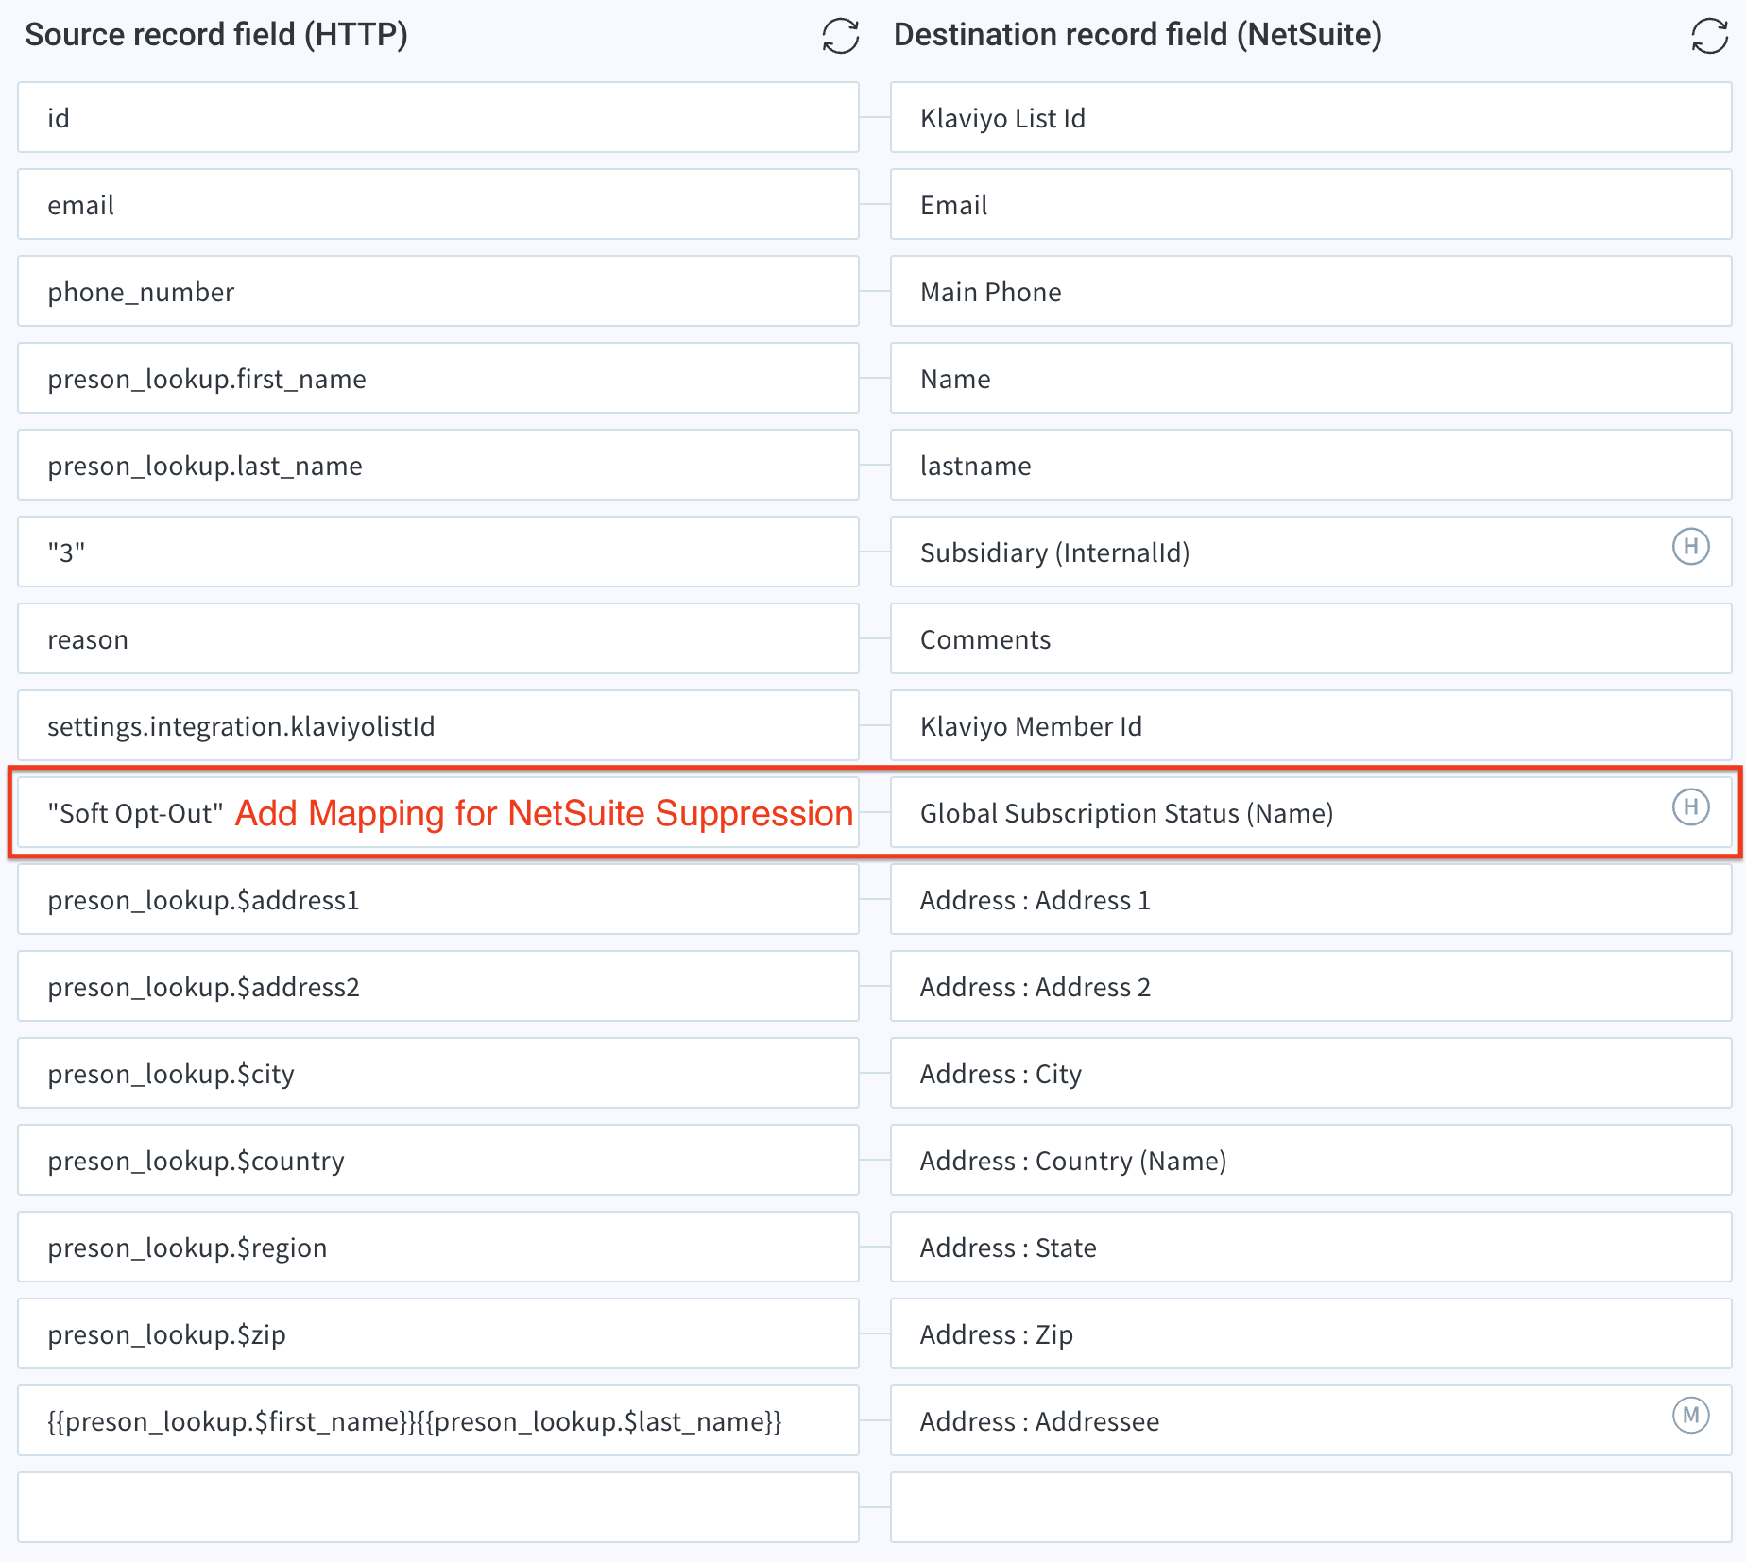
Task: Edit the 'settings.integration.klaviyolistId' source field
Action: (438, 725)
